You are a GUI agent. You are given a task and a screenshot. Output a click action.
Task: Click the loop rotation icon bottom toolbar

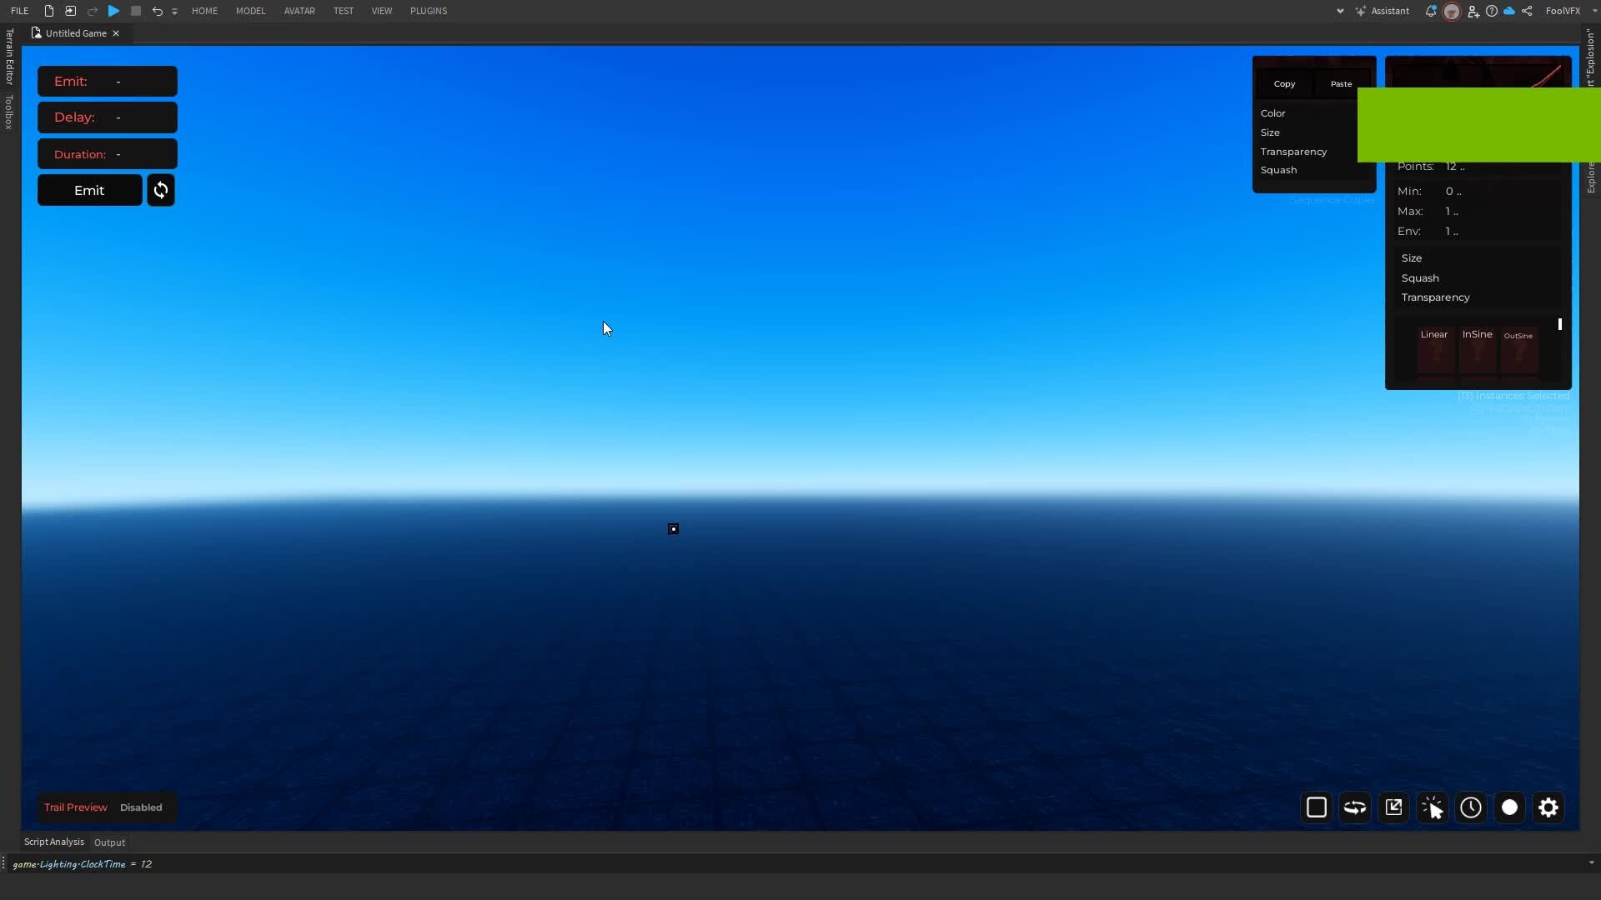1354,807
